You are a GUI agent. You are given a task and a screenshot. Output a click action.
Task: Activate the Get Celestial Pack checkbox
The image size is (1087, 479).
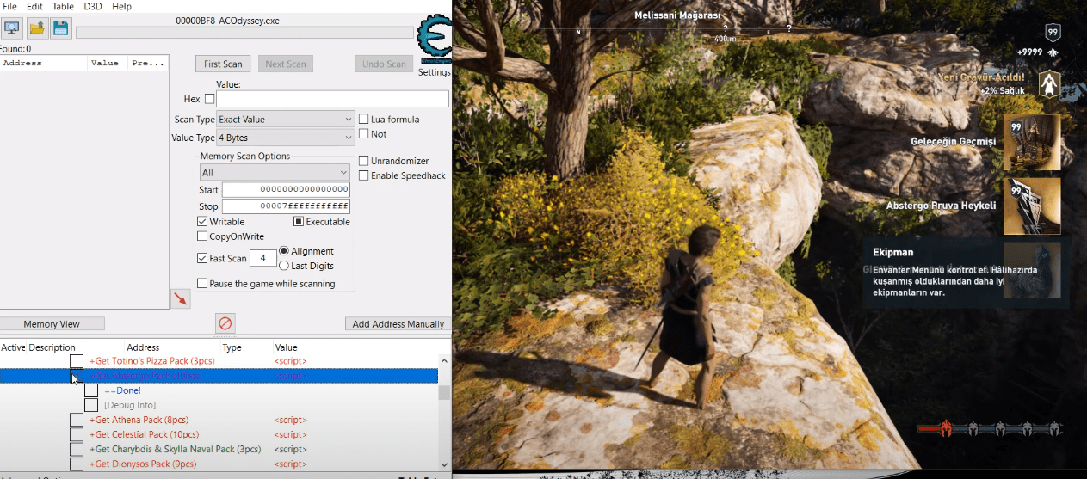click(x=77, y=434)
